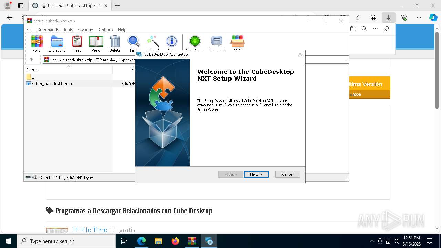Viewport: 441px width, 248px height.
Task: Open the View tool in WinRAR
Action: click(x=96, y=44)
